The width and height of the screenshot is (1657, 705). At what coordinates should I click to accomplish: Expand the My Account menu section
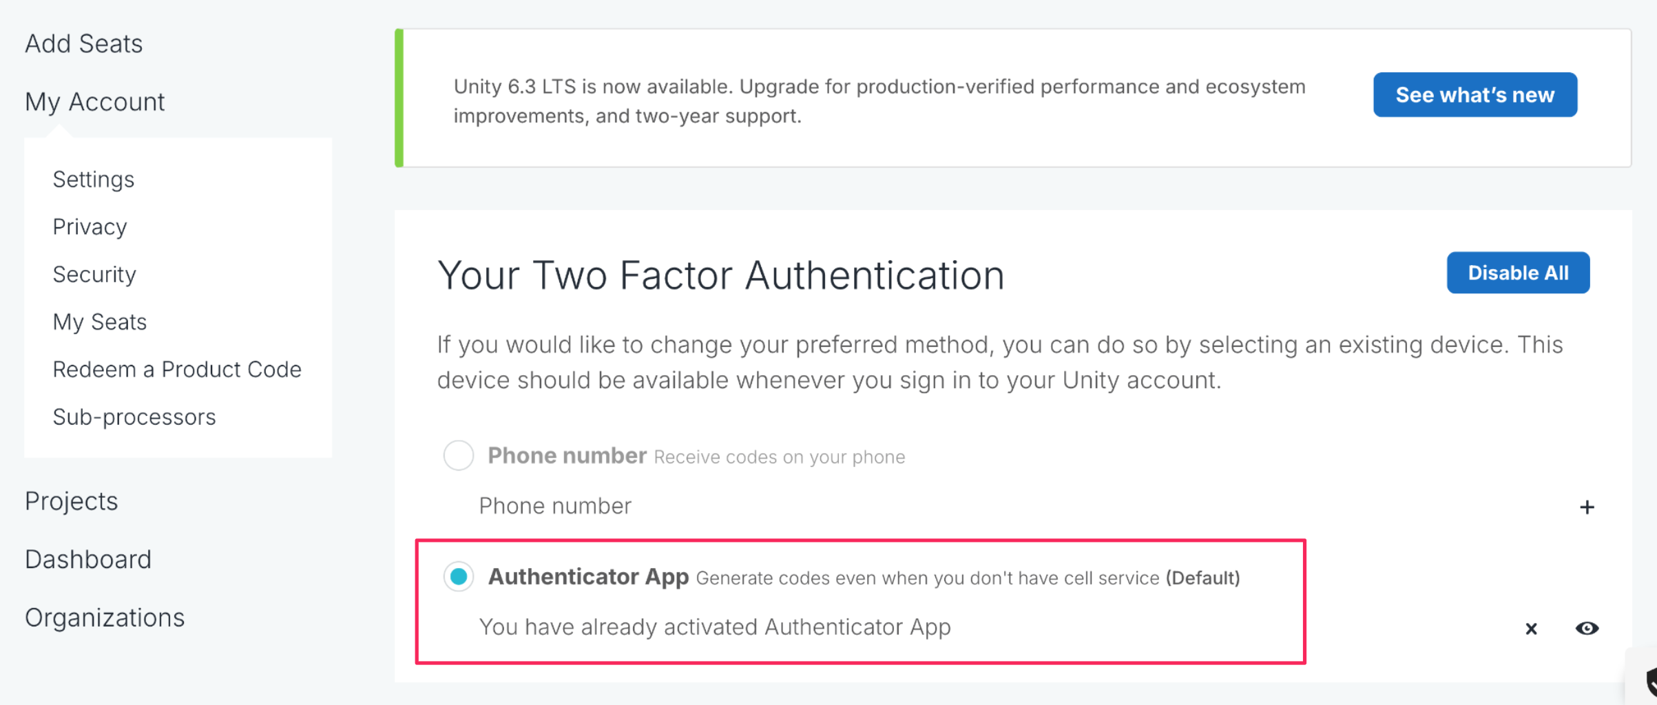95,102
